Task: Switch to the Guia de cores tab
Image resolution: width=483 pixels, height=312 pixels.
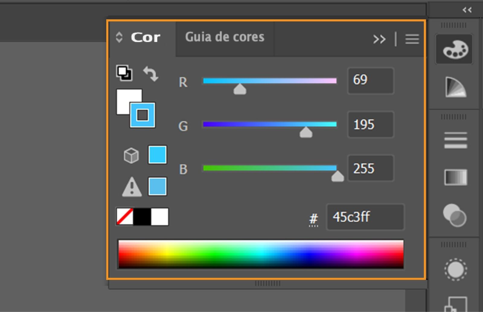Action: [225, 37]
